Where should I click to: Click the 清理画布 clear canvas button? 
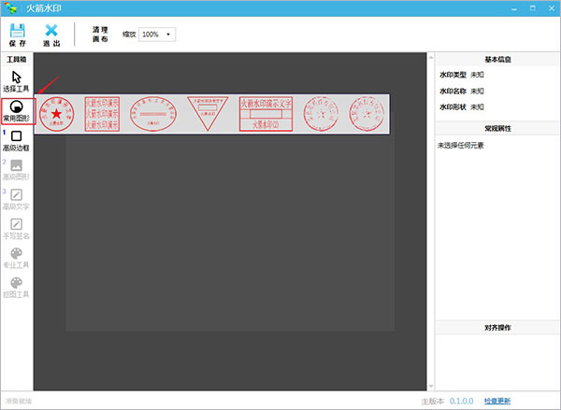click(x=100, y=35)
